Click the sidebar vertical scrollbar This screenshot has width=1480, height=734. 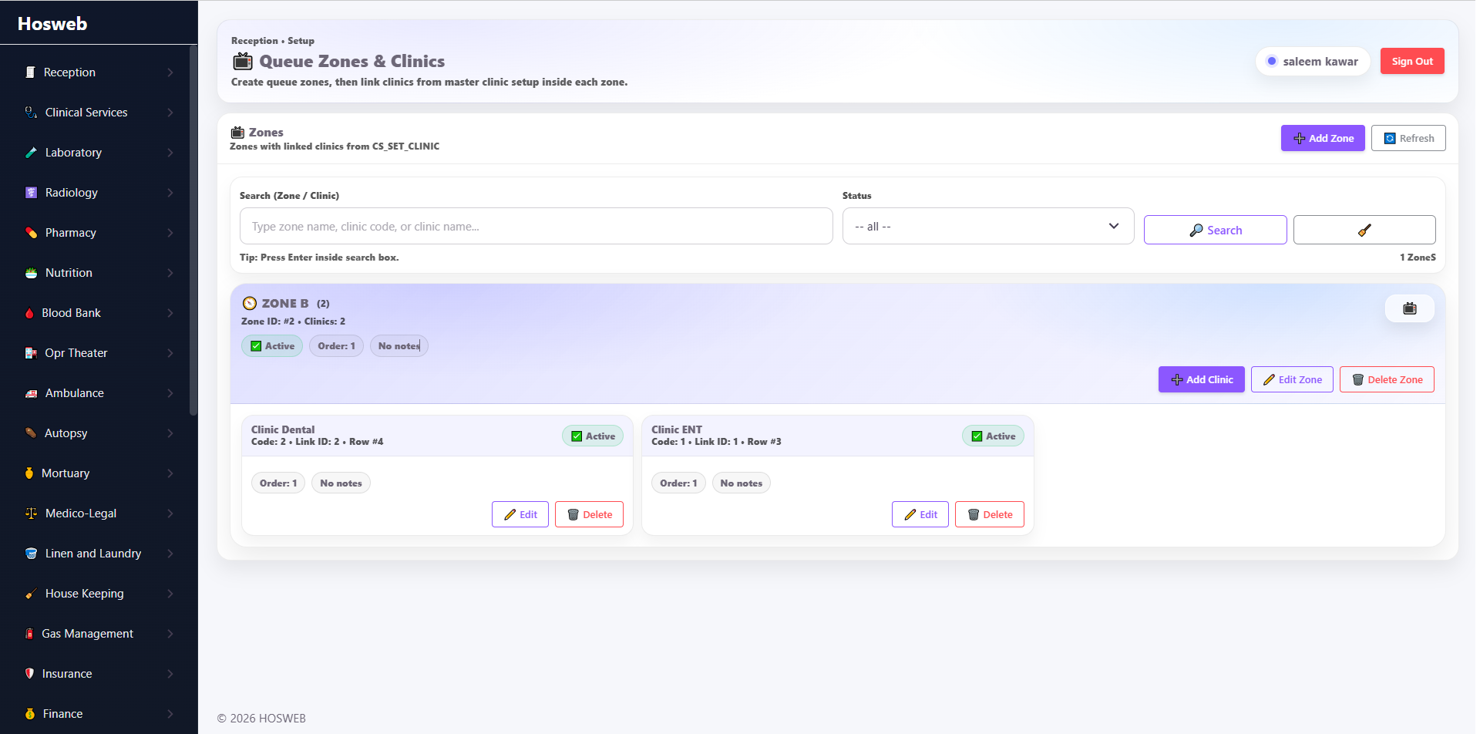pos(193,230)
